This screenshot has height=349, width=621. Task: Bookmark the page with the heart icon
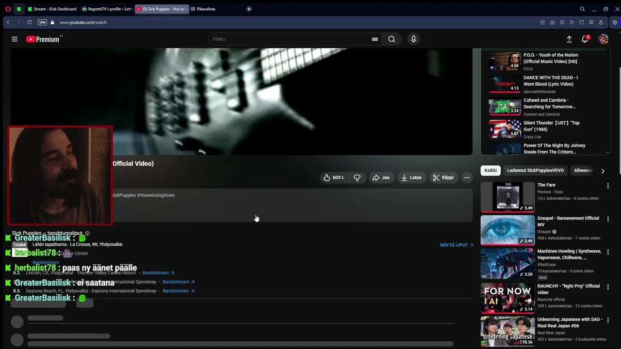(582, 22)
